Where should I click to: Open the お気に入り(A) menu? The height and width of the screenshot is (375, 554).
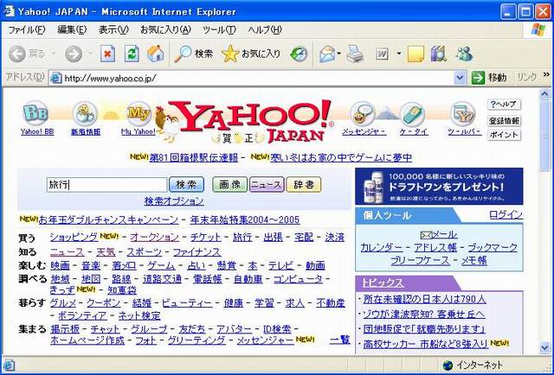(165, 29)
